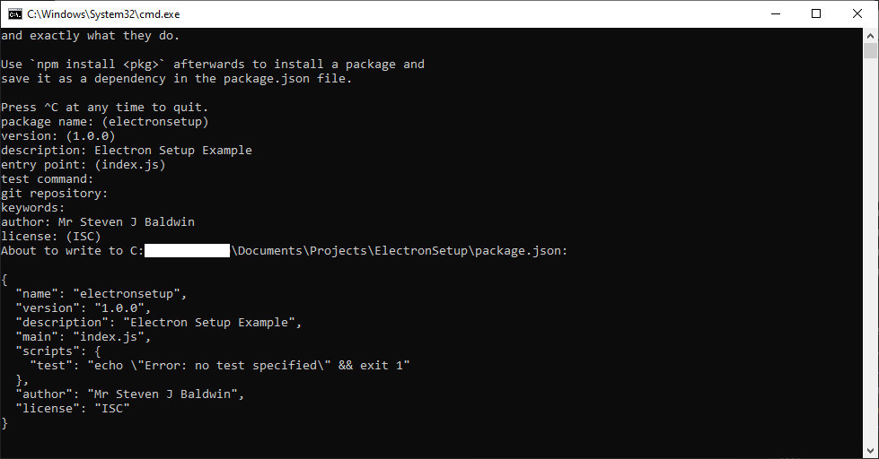Open the cmd.exe system menu icon

[x=15, y=13]
